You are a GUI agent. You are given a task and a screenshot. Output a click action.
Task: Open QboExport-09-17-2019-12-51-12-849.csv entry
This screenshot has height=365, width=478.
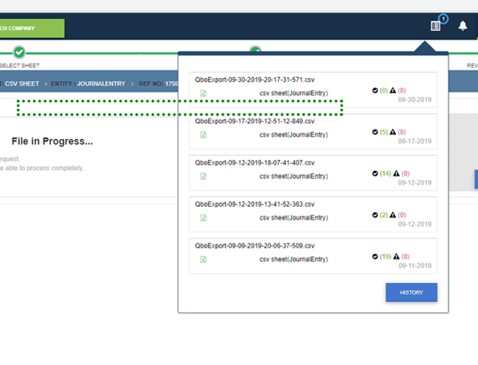[x=313, y=131]
